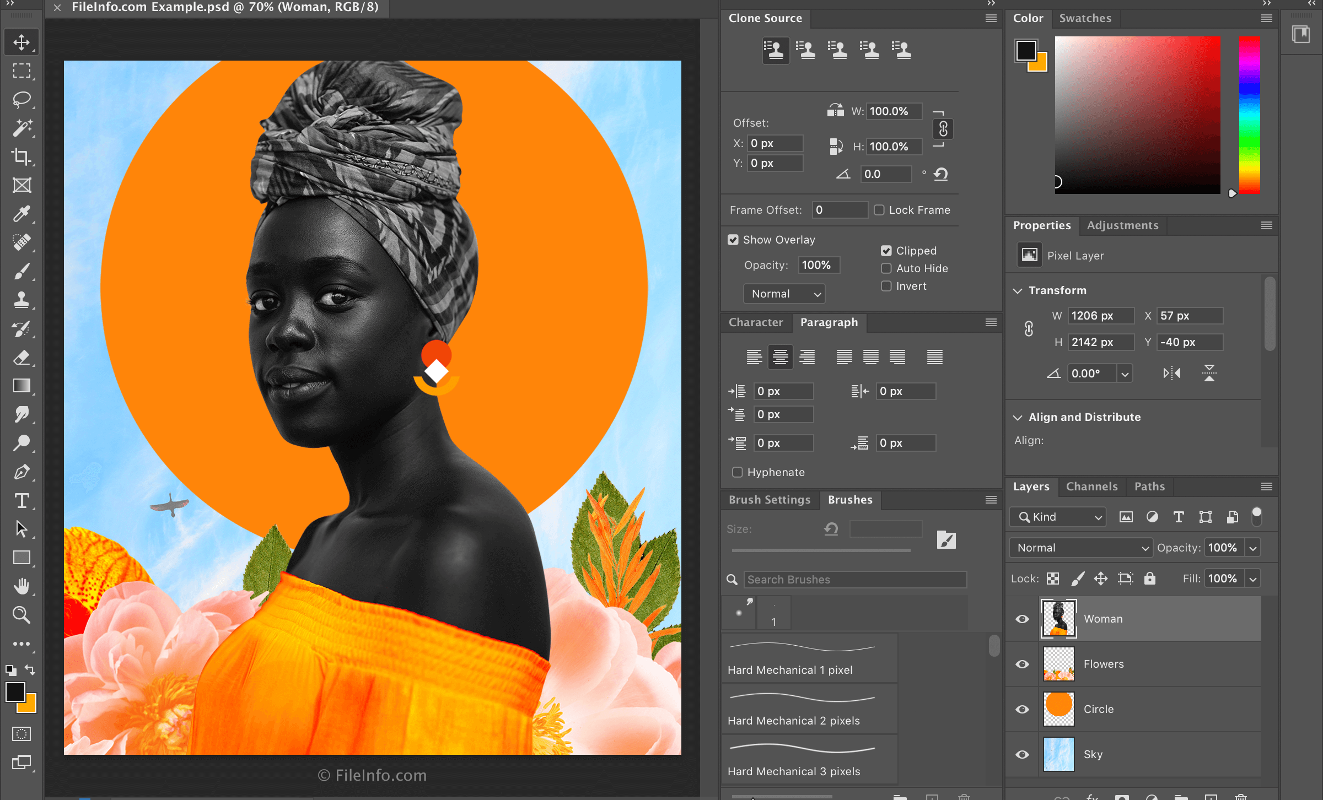Hide the Flowers layer visibility
The image size is (1323, 800).
click(1022, 664)
